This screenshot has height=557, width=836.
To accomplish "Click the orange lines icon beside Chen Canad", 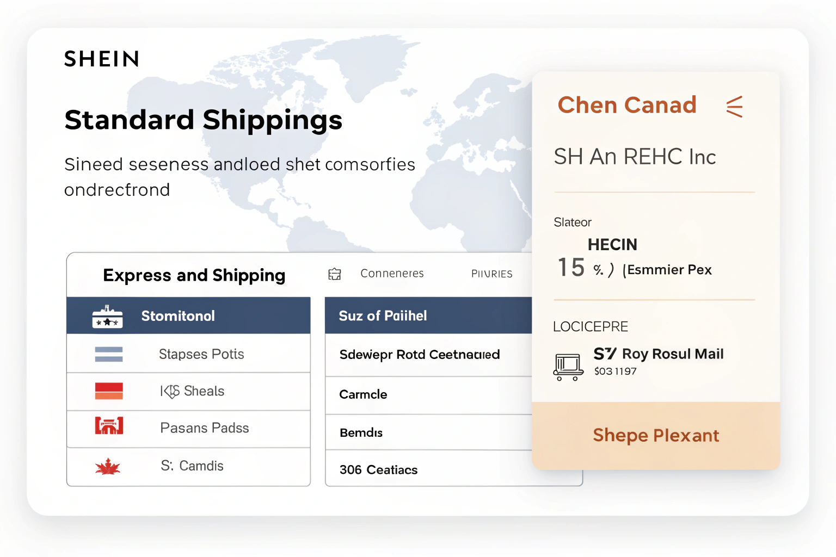I will coord(734,107).
